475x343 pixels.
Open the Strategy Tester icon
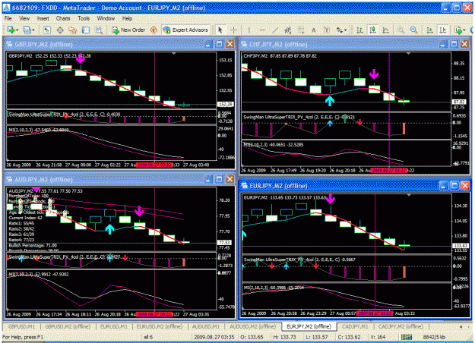[x=99, y=30]
